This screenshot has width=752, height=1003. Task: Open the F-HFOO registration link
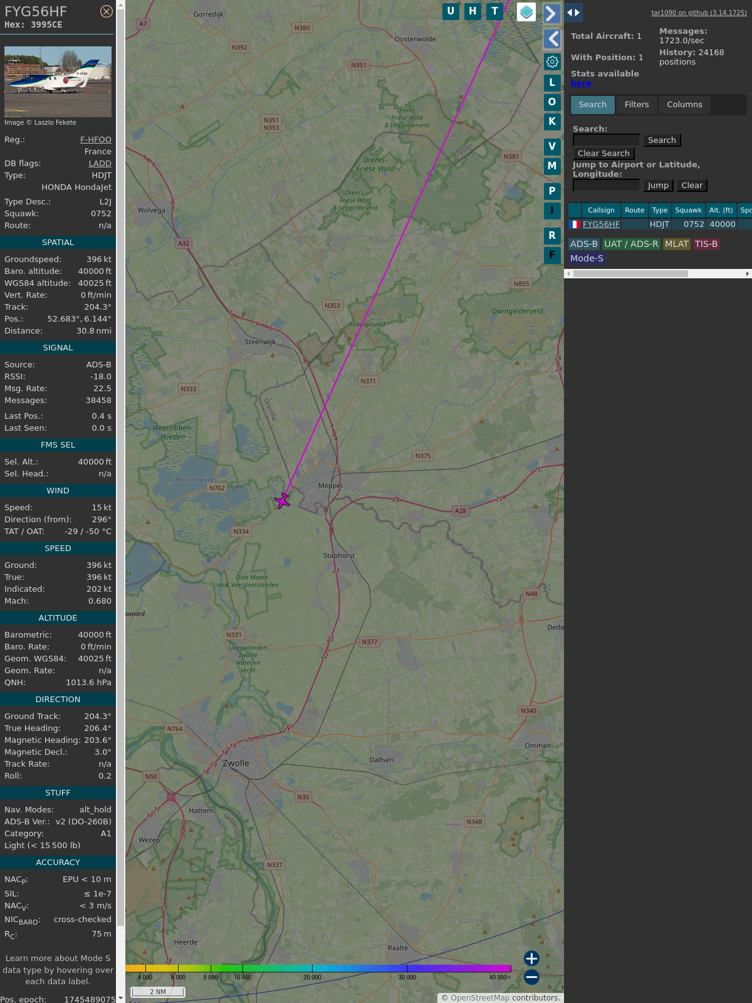point(96,140)
